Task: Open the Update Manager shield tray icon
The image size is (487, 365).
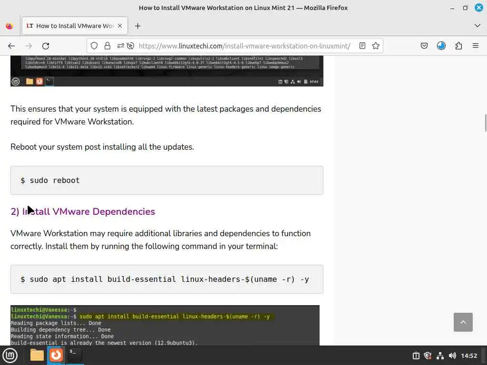Action: click(x=428, y=355)
